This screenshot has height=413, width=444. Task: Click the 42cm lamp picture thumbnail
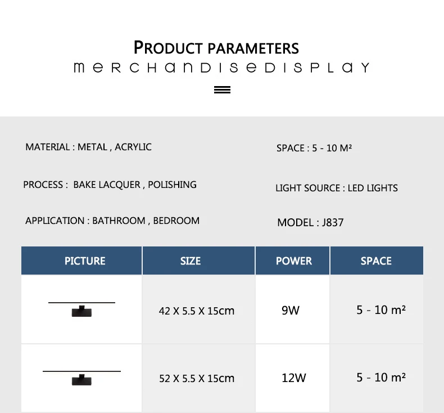[x=81, y=309]
